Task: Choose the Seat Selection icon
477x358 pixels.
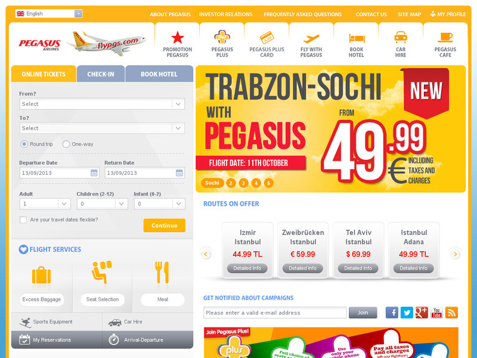Action: pyautogui.click(x=102, y=272)
